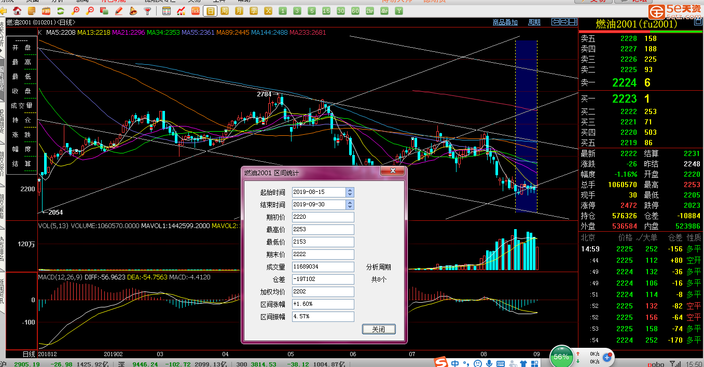
Task: Close the 区间统计 dialog with the X
Action: click(x=392, y=171)
